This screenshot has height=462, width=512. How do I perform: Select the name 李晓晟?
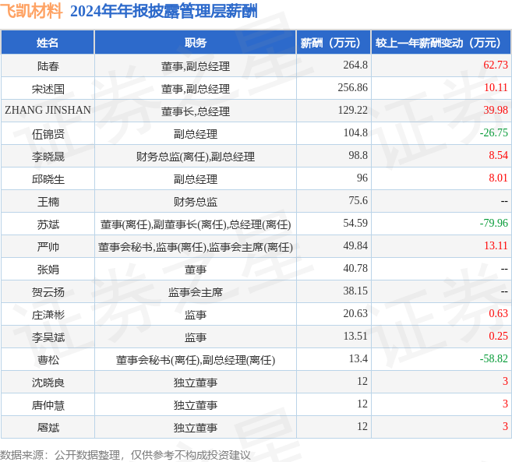coord(48,157)
